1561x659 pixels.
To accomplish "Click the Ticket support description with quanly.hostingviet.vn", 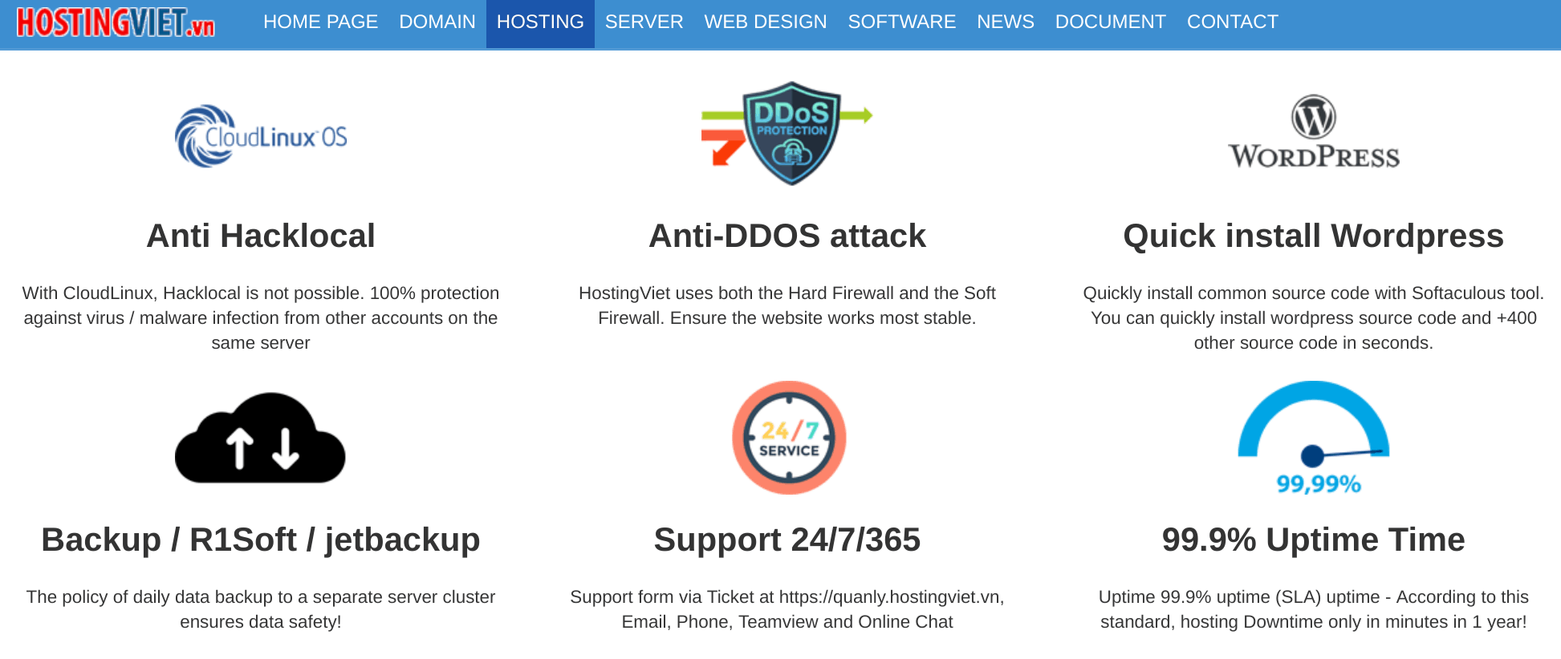I will coord(787,609).
